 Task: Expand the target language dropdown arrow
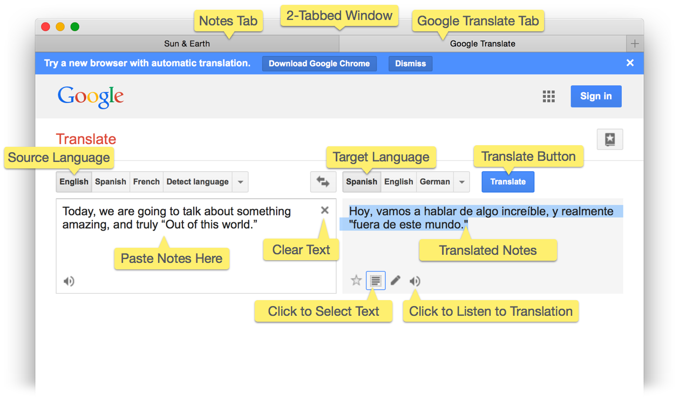tap(461, 182)
